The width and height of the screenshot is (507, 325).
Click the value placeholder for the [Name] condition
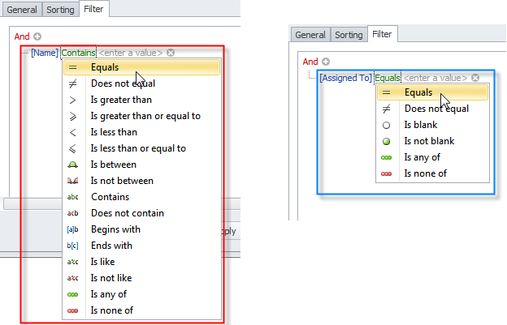pyautogui.click(x=131, y=53)
